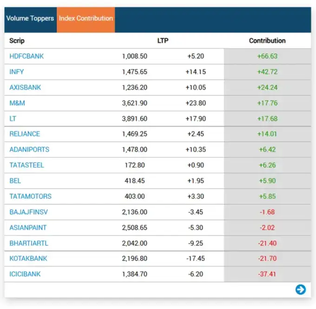Select the BEL stock link
Image resolution: width=316 pixels, height=309 pixels.
pyautogui.click(x=15, y=180)
